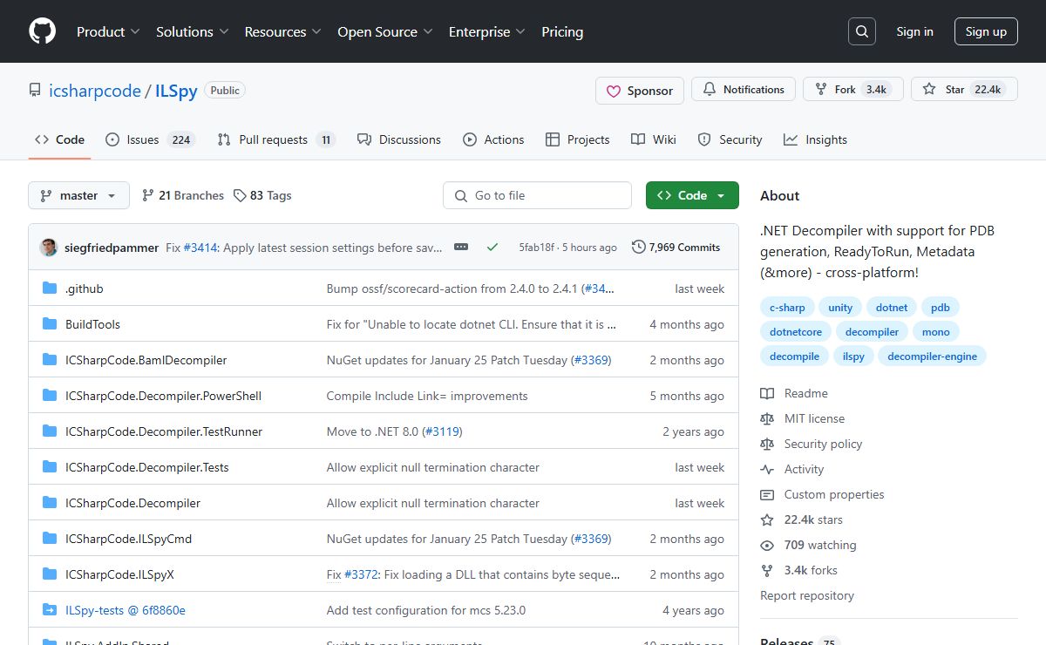1046x645 pixels.
Task: Star the ILSpy repository
Action: coord(964,90)
